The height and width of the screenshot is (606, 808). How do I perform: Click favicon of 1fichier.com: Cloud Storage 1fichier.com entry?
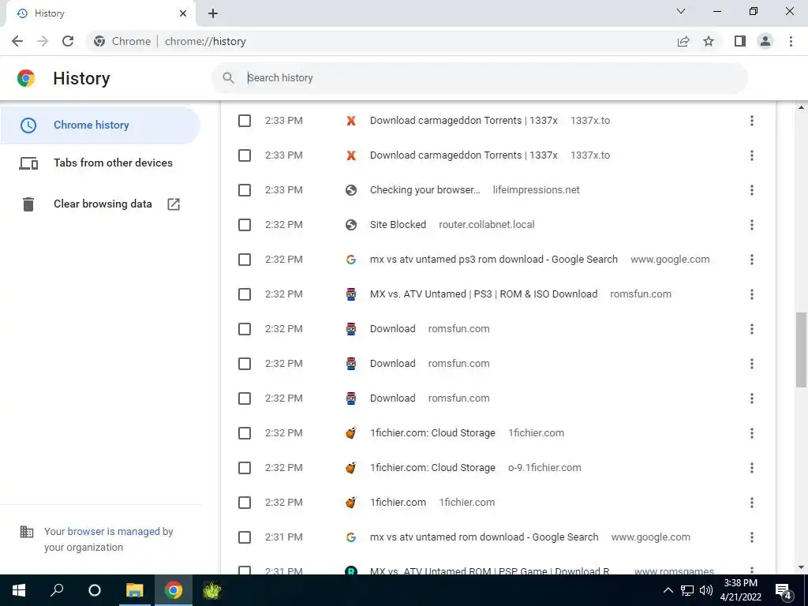coord(351,433)
